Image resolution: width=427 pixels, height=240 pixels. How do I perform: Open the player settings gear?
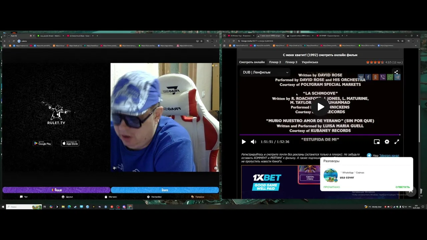[x=387, y=142]
